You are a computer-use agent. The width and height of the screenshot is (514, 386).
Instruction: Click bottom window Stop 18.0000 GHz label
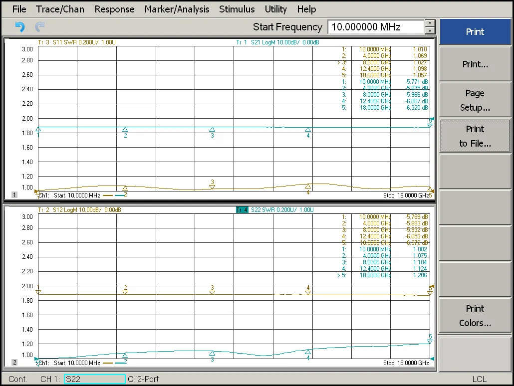point(406,363)
